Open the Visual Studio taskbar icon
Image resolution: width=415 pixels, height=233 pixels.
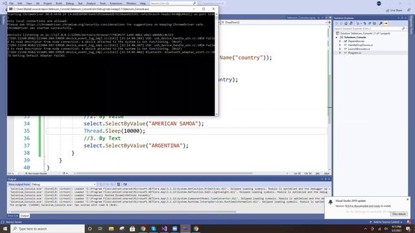164,228
